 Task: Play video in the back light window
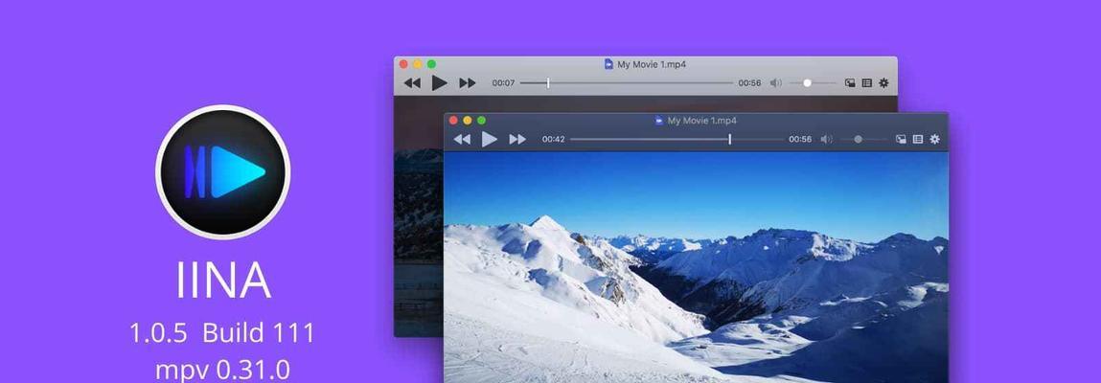440,82
